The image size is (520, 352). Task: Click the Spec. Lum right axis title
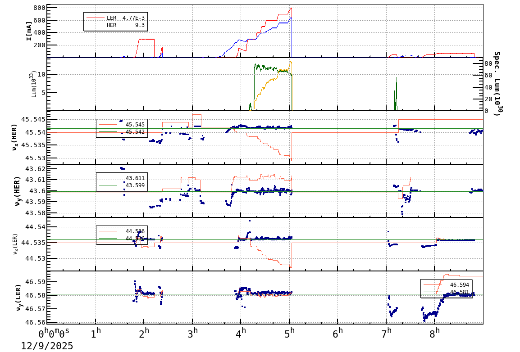pos(497,84)
